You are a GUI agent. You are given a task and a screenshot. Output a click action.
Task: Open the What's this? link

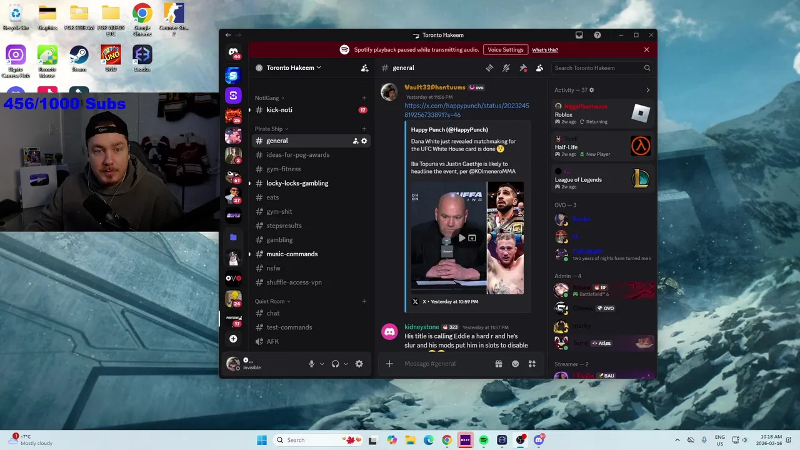545,50
